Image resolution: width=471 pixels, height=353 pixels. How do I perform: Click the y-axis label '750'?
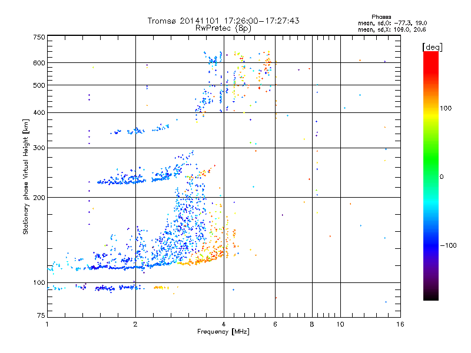(39, 37)
